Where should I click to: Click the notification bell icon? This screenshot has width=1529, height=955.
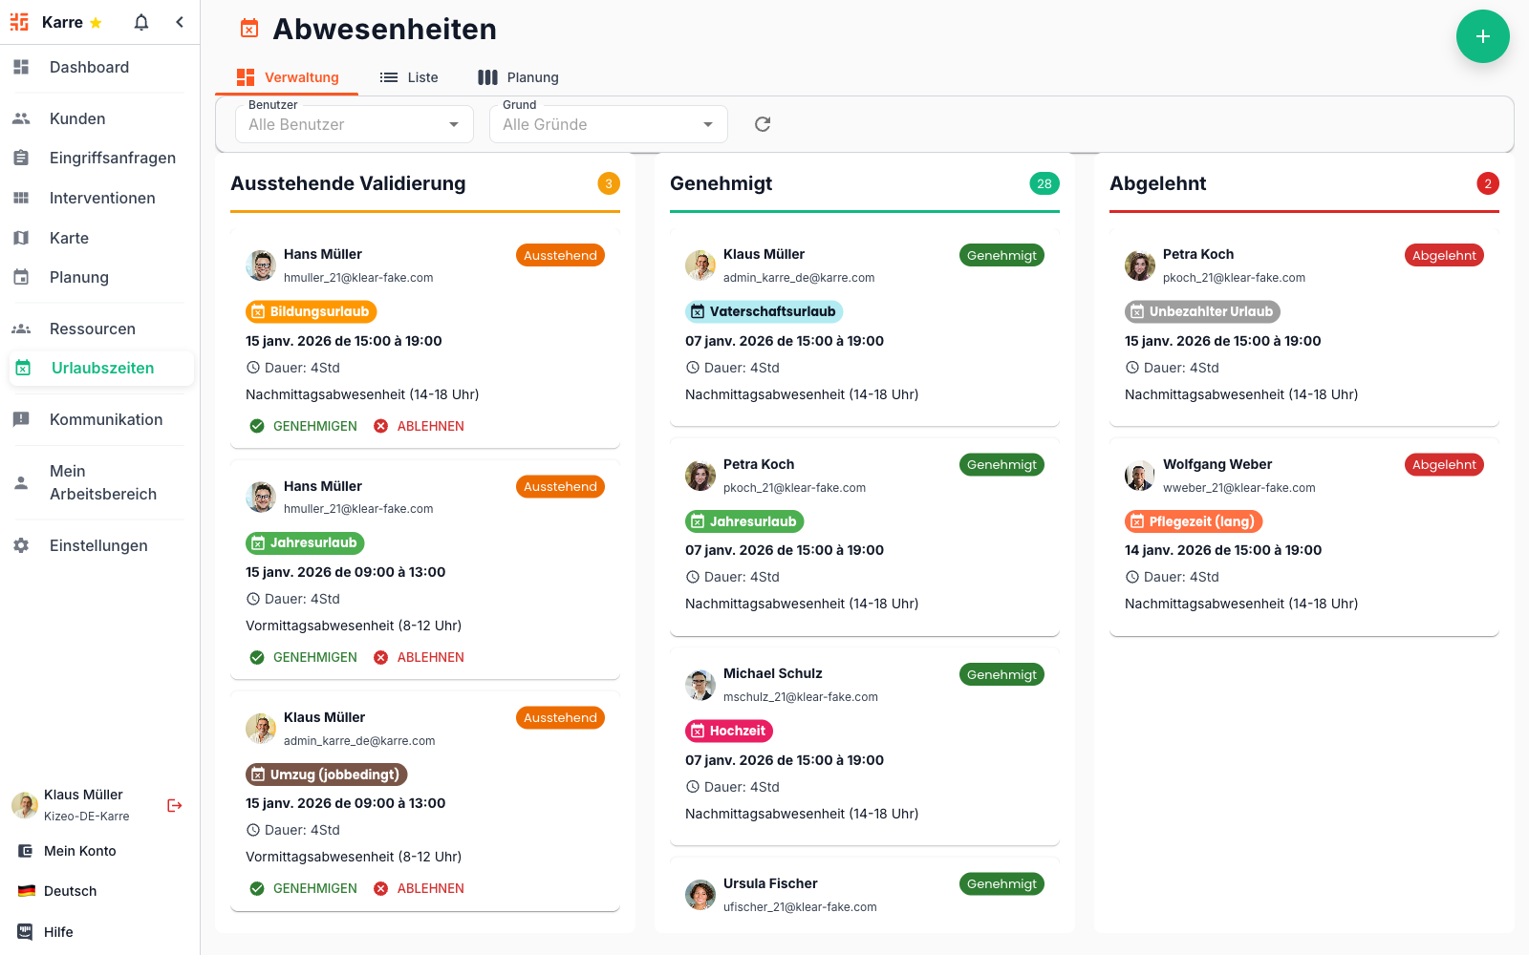tap(141, 22)
